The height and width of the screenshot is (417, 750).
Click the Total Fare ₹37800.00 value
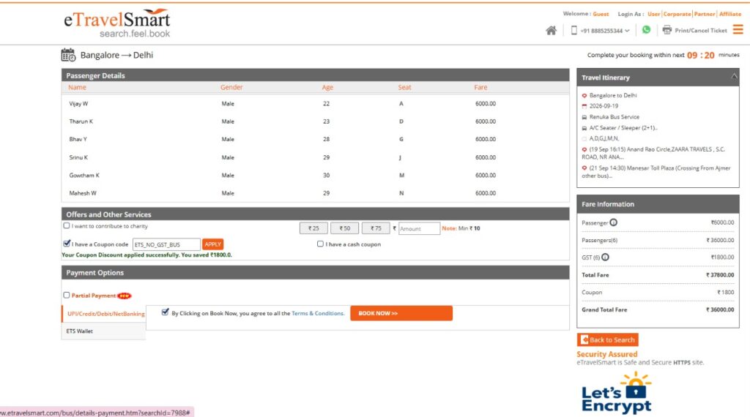click(x=720, y=274)
